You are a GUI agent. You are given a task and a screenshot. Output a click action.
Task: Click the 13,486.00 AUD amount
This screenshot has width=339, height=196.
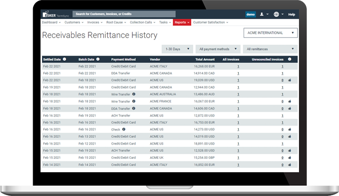(204, 94)
